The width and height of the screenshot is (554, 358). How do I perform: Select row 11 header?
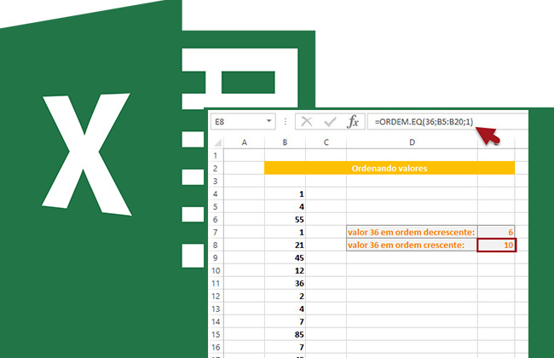coord(216,283)
